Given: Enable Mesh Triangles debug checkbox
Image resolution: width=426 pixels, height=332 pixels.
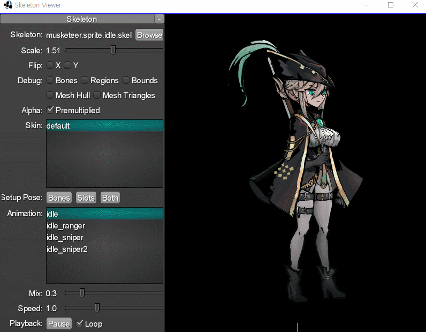Looking at the screenshot, I should (x=97, y=95).
